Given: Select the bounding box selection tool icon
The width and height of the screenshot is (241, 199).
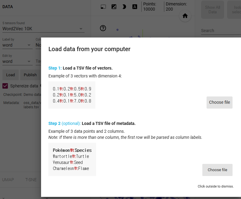Looking at the screenshot, I should (103, 7).
